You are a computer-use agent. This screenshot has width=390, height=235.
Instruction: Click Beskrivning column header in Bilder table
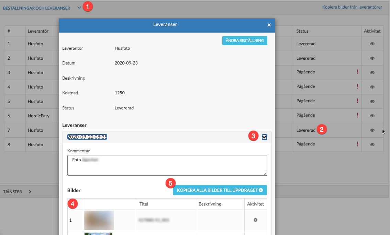click(x=210, y=204)
